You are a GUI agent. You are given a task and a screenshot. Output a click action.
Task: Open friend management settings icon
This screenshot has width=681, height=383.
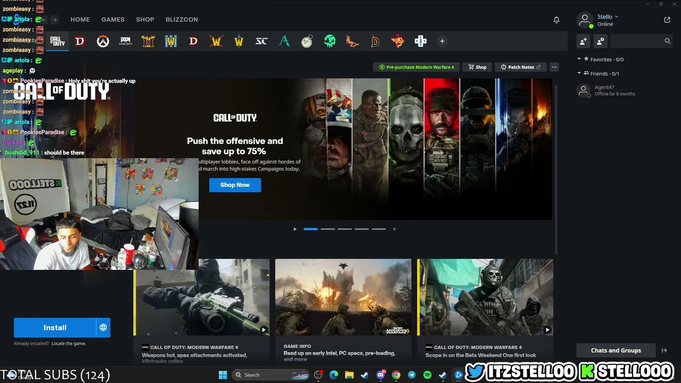point(601,41)
